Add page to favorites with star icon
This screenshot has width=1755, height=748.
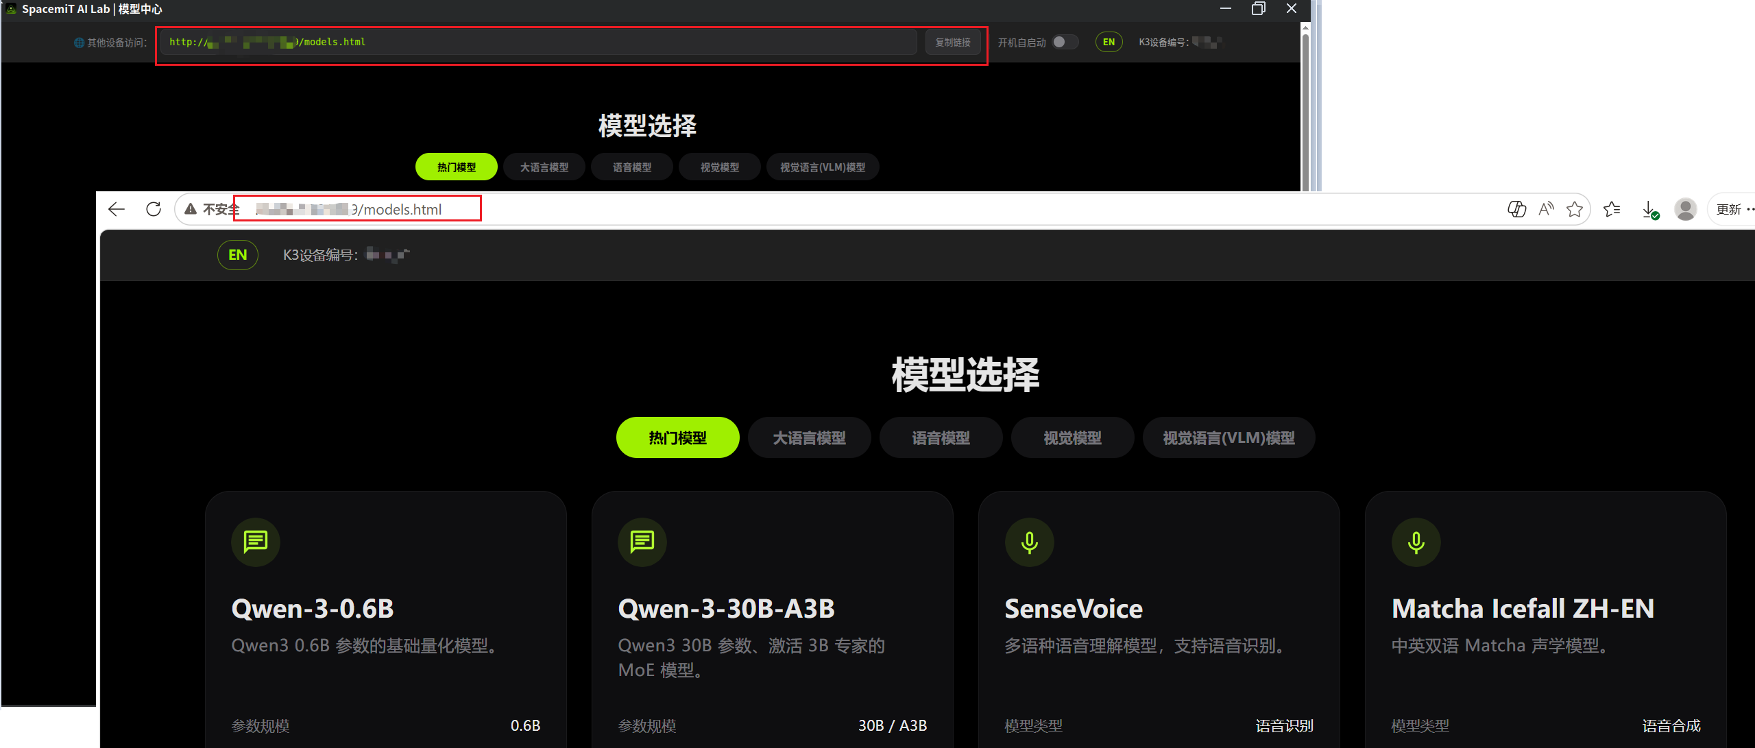[x=1575, y=209]
